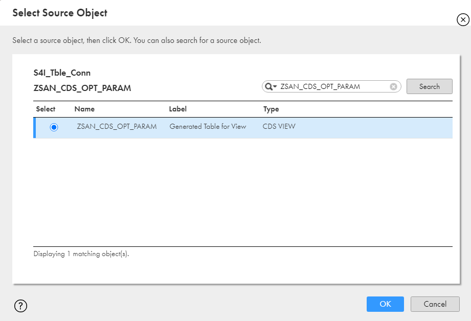Sort by the Label column header

[178, 109]
